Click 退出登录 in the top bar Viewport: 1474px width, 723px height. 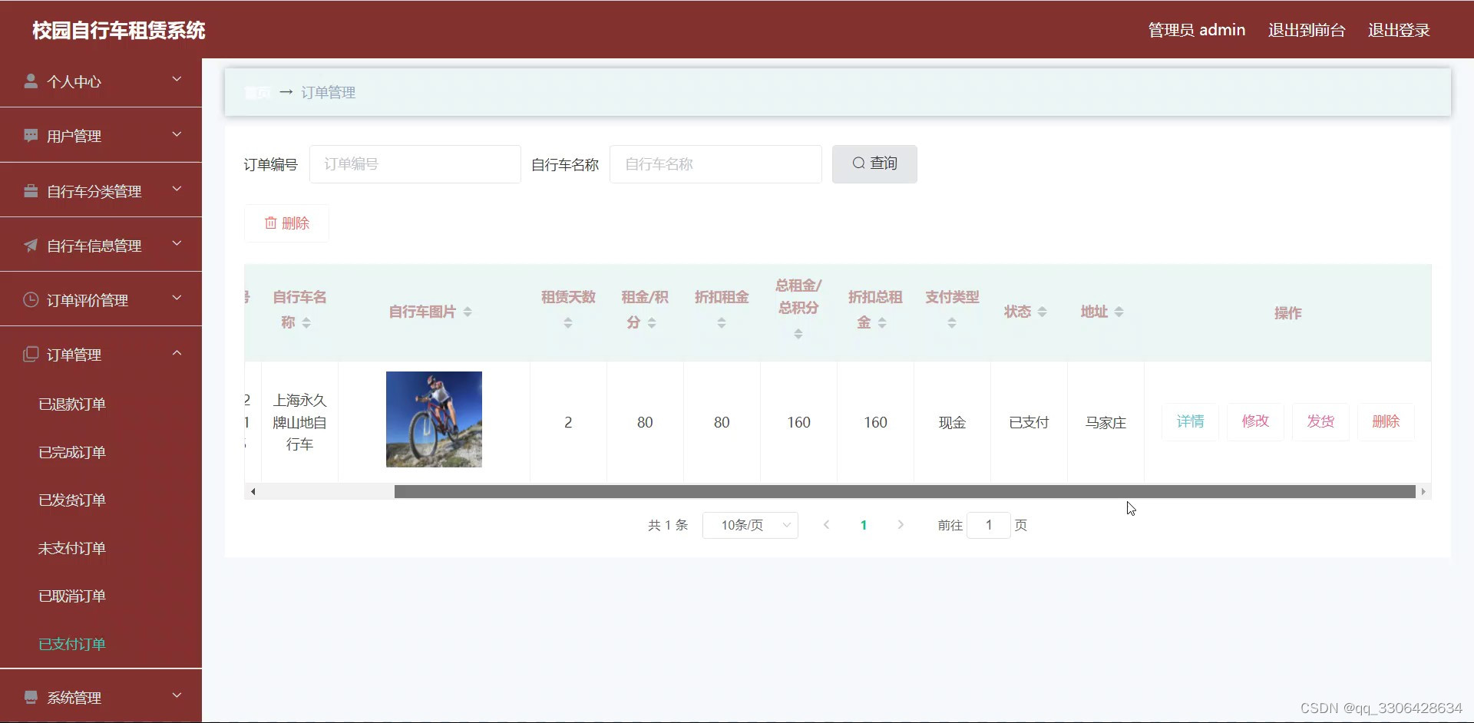tap(1399, 30)
